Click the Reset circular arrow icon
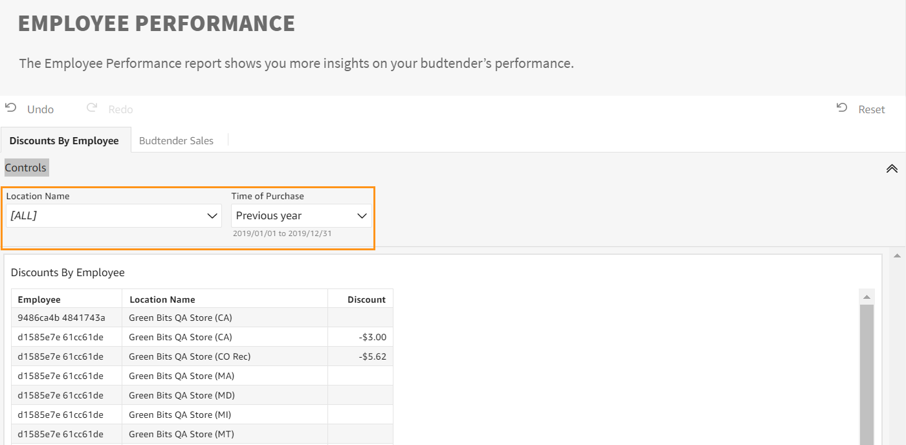906x445 pixels. [842, 108]
